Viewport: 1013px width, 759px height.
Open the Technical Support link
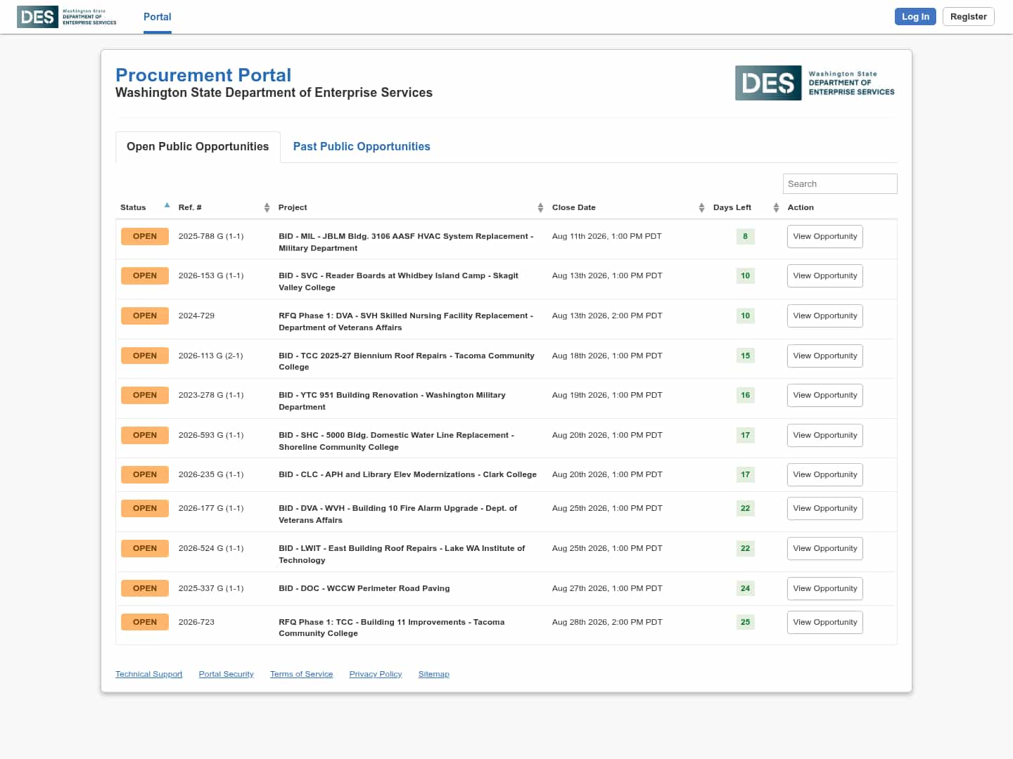click(x=148, y=674)
